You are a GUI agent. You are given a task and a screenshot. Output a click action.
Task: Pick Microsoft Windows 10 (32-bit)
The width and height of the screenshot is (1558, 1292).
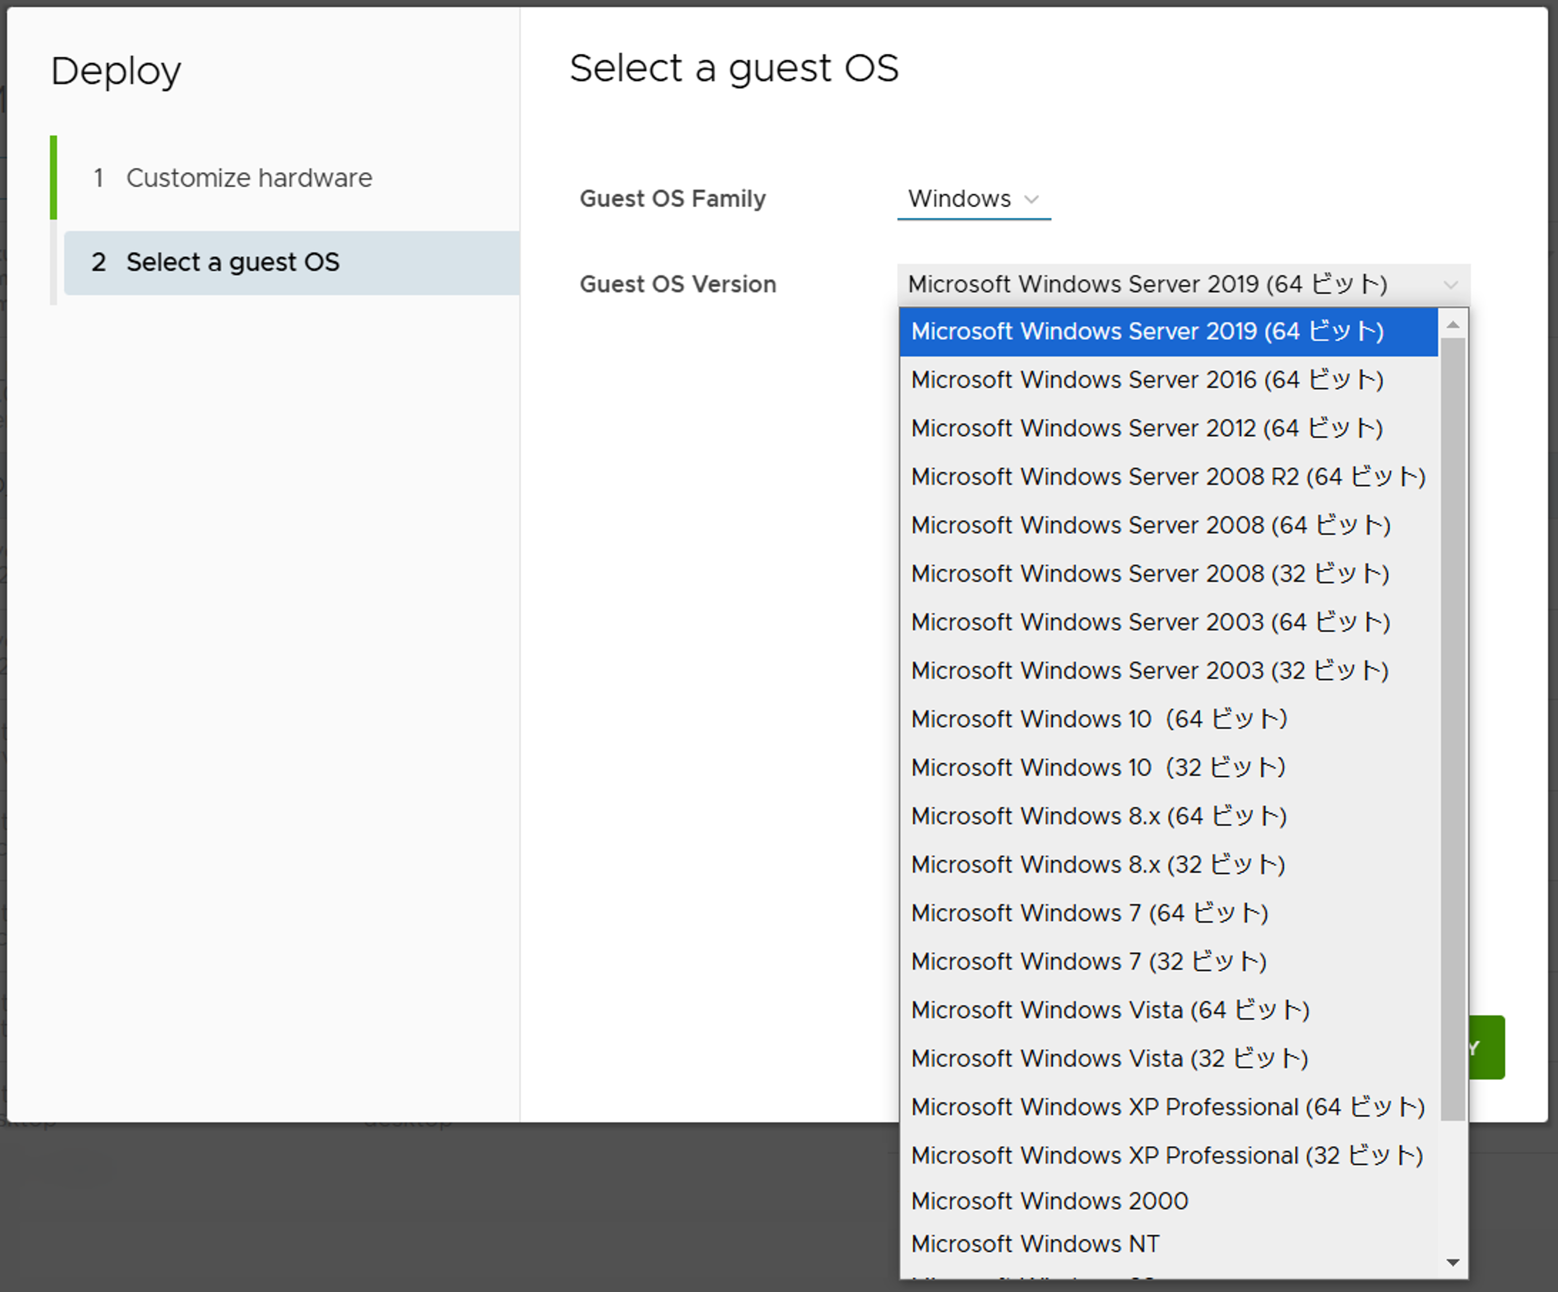point(1098,768)
